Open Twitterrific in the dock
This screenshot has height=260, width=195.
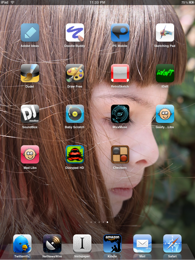[22, 243]
